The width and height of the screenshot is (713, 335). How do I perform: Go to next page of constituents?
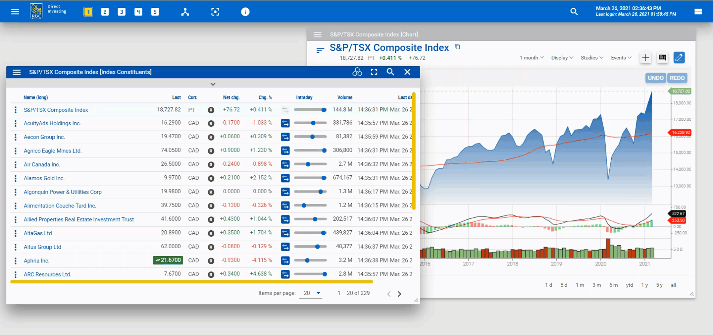[399, 294]
